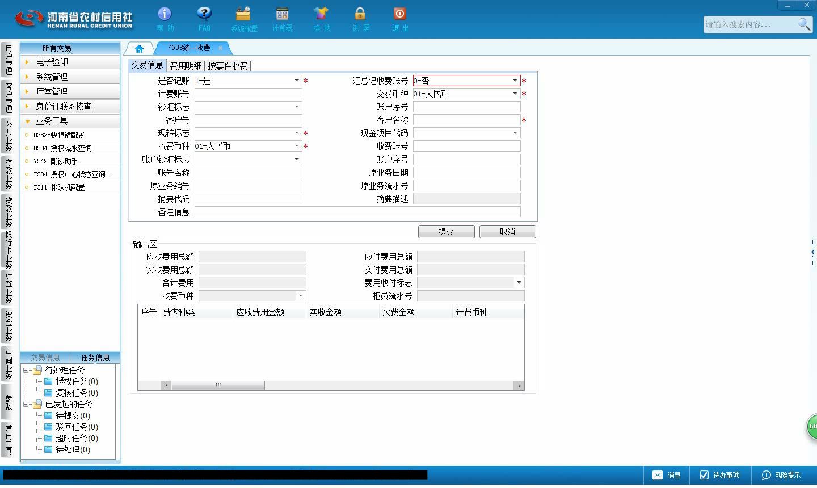817x488 pixels.
Task: Open 0282-快捷键配置 transaction
Action: click(x=59, y=135)
